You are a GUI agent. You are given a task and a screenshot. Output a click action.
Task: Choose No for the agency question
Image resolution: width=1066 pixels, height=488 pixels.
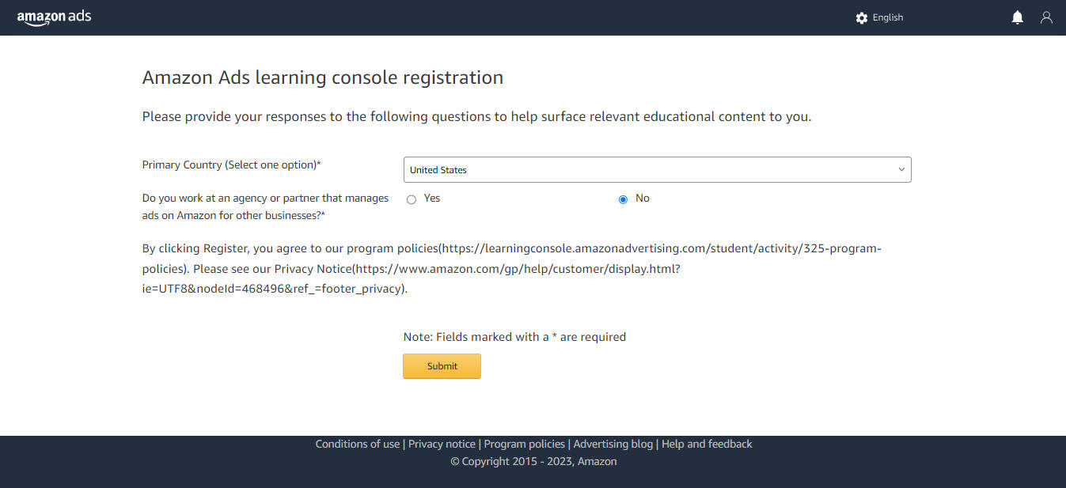pyautogui.click(x=623, y=199)
